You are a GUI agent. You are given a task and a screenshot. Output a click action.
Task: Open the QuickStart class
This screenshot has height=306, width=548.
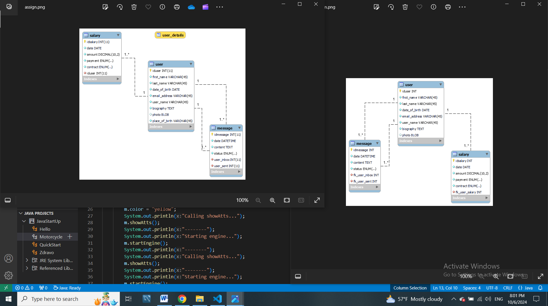50,245
